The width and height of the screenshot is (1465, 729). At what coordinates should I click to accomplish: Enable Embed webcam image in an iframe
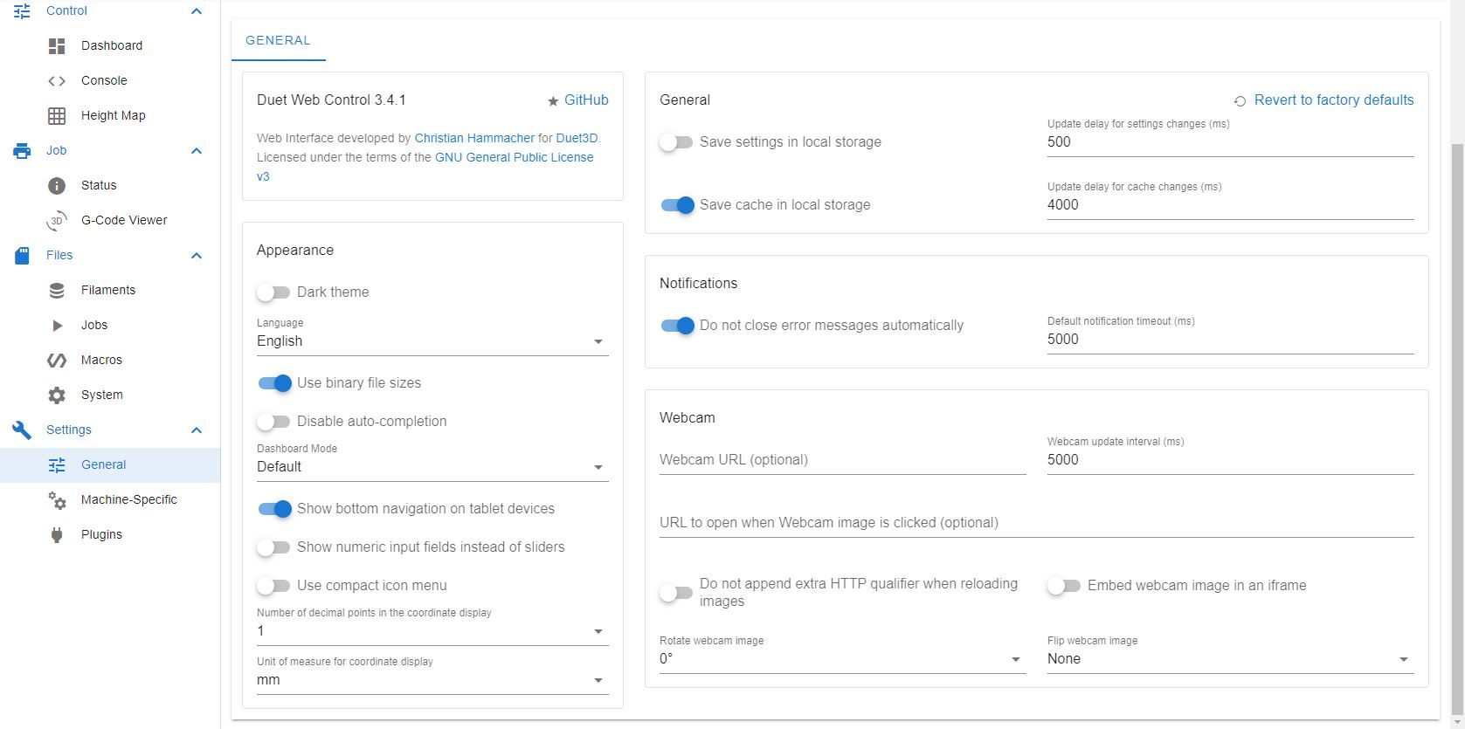pyautogui.click(x=1064, y=585)
